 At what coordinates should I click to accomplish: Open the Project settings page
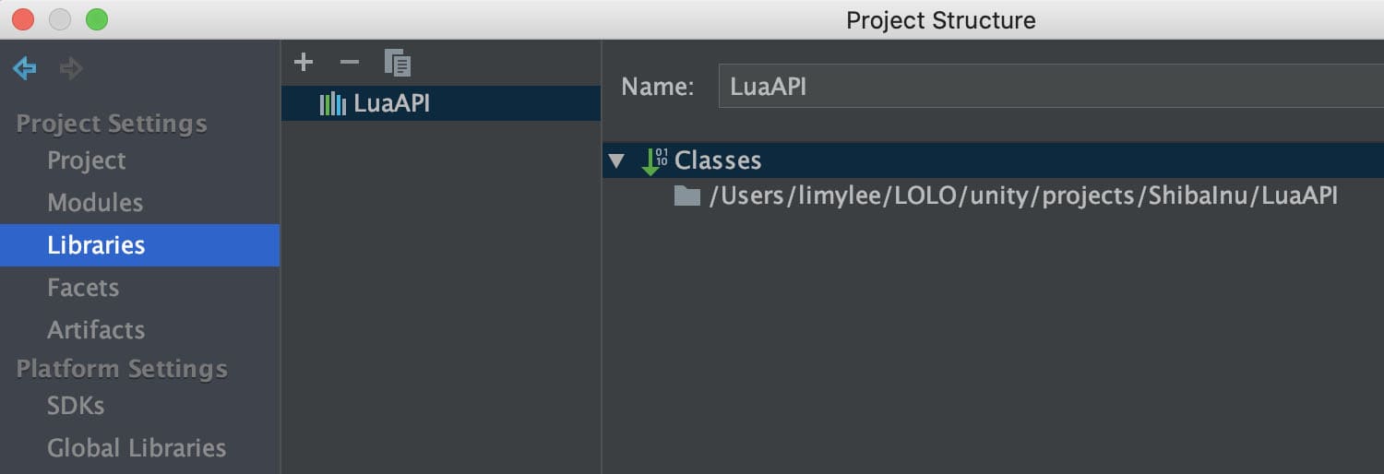pos(87,160)
